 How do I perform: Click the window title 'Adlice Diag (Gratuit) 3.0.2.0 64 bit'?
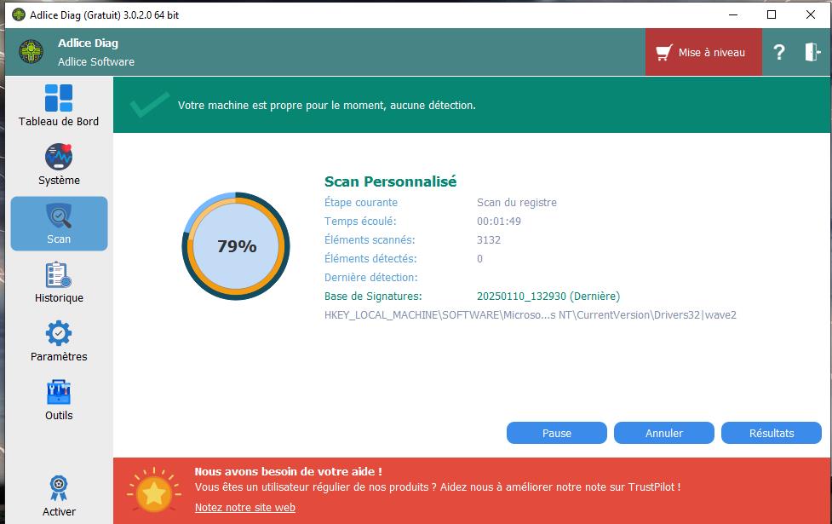[x=104, y=14]
